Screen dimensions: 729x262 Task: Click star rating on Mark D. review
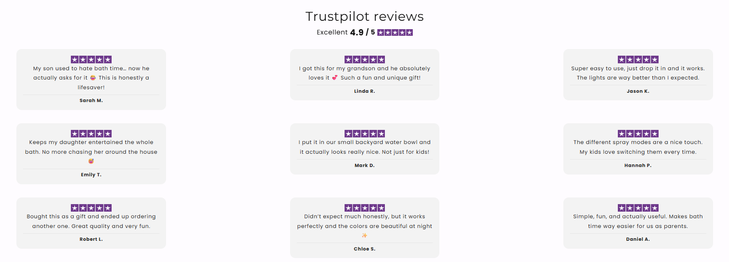point(364,134)
